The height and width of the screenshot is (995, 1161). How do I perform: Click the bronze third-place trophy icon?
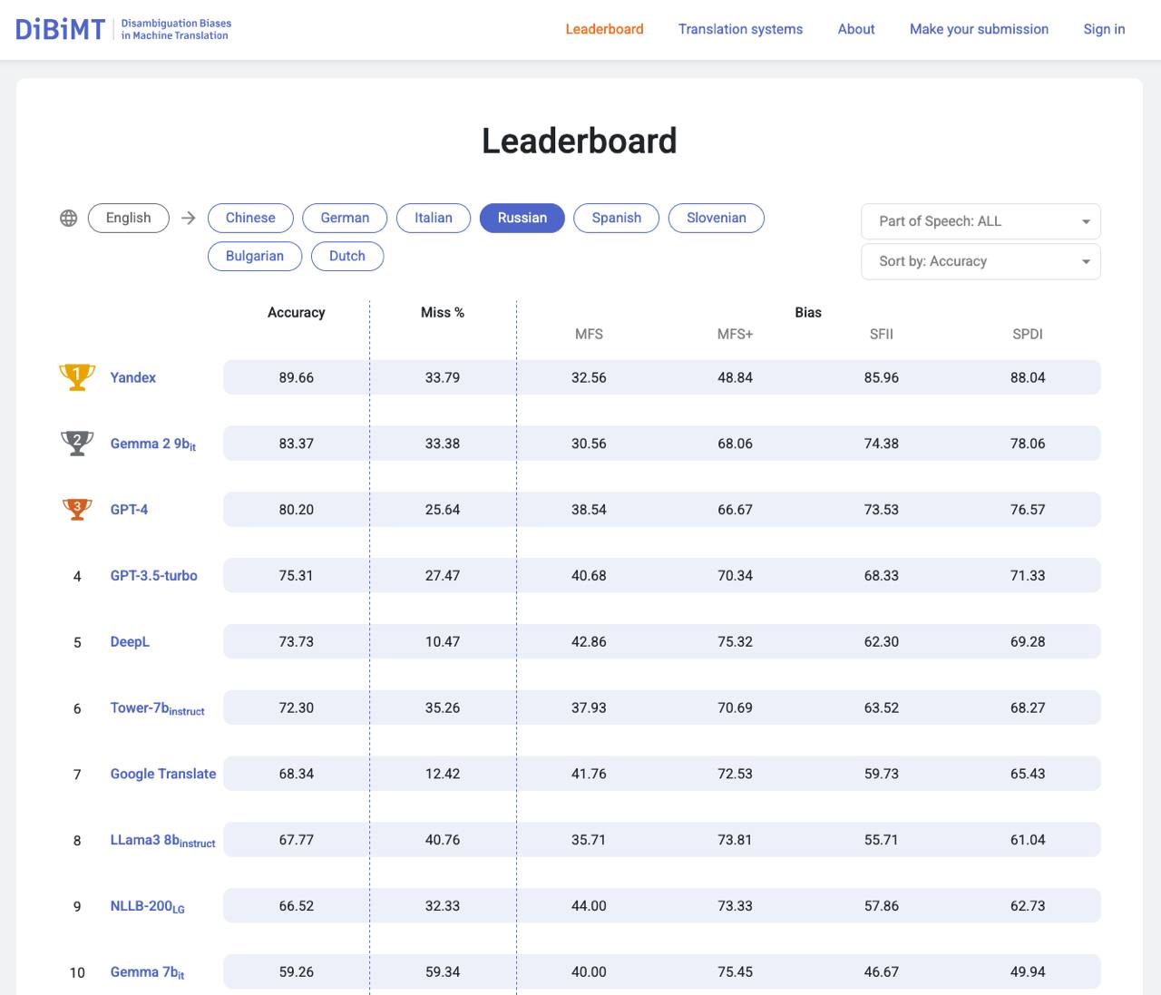click(x=77, y=509)
